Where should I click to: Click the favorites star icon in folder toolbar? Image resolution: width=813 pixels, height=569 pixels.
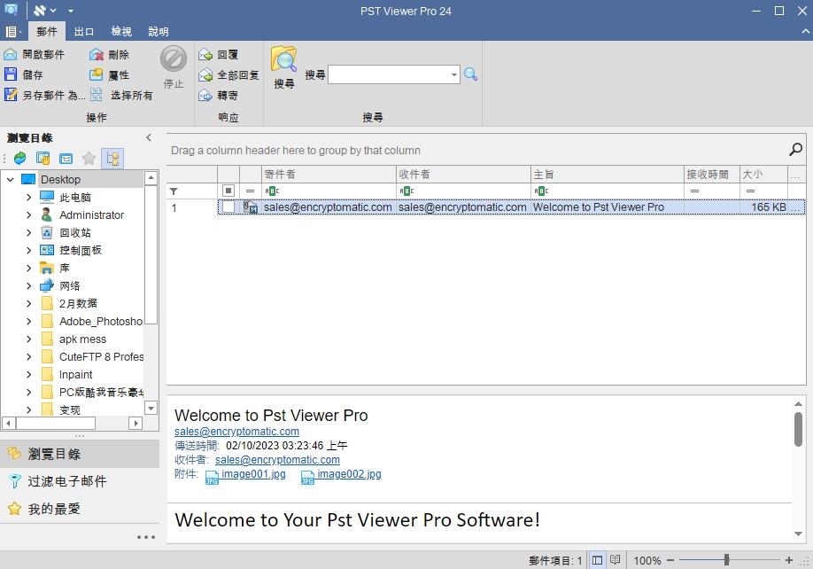[89, 159]
